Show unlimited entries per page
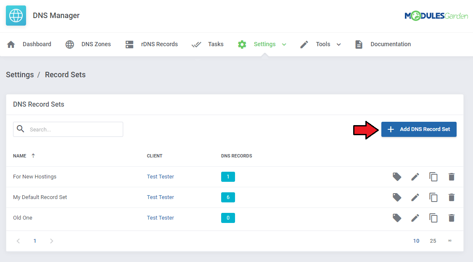The width and height of the screenshot is (473, 262). tap(450, 241)
